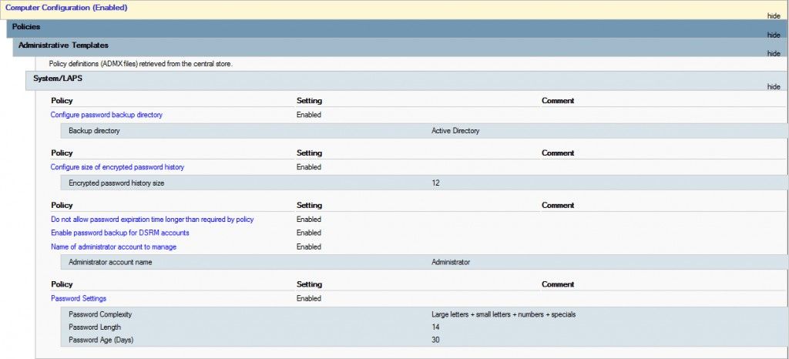Select the System/LAPS heading text
This screenshot has height=359, width=789.
click(59, 79)
